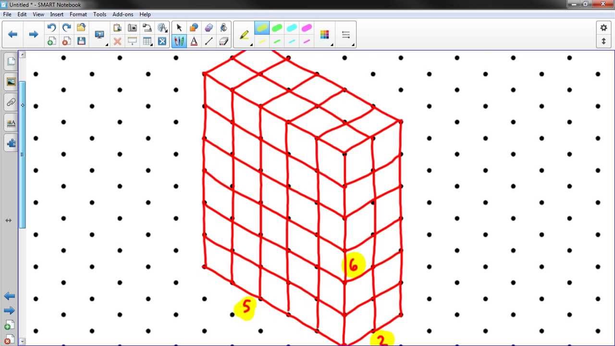615x346 pixels.
Task: Pick the Line drawing tool
Action: tap(209, 41)
